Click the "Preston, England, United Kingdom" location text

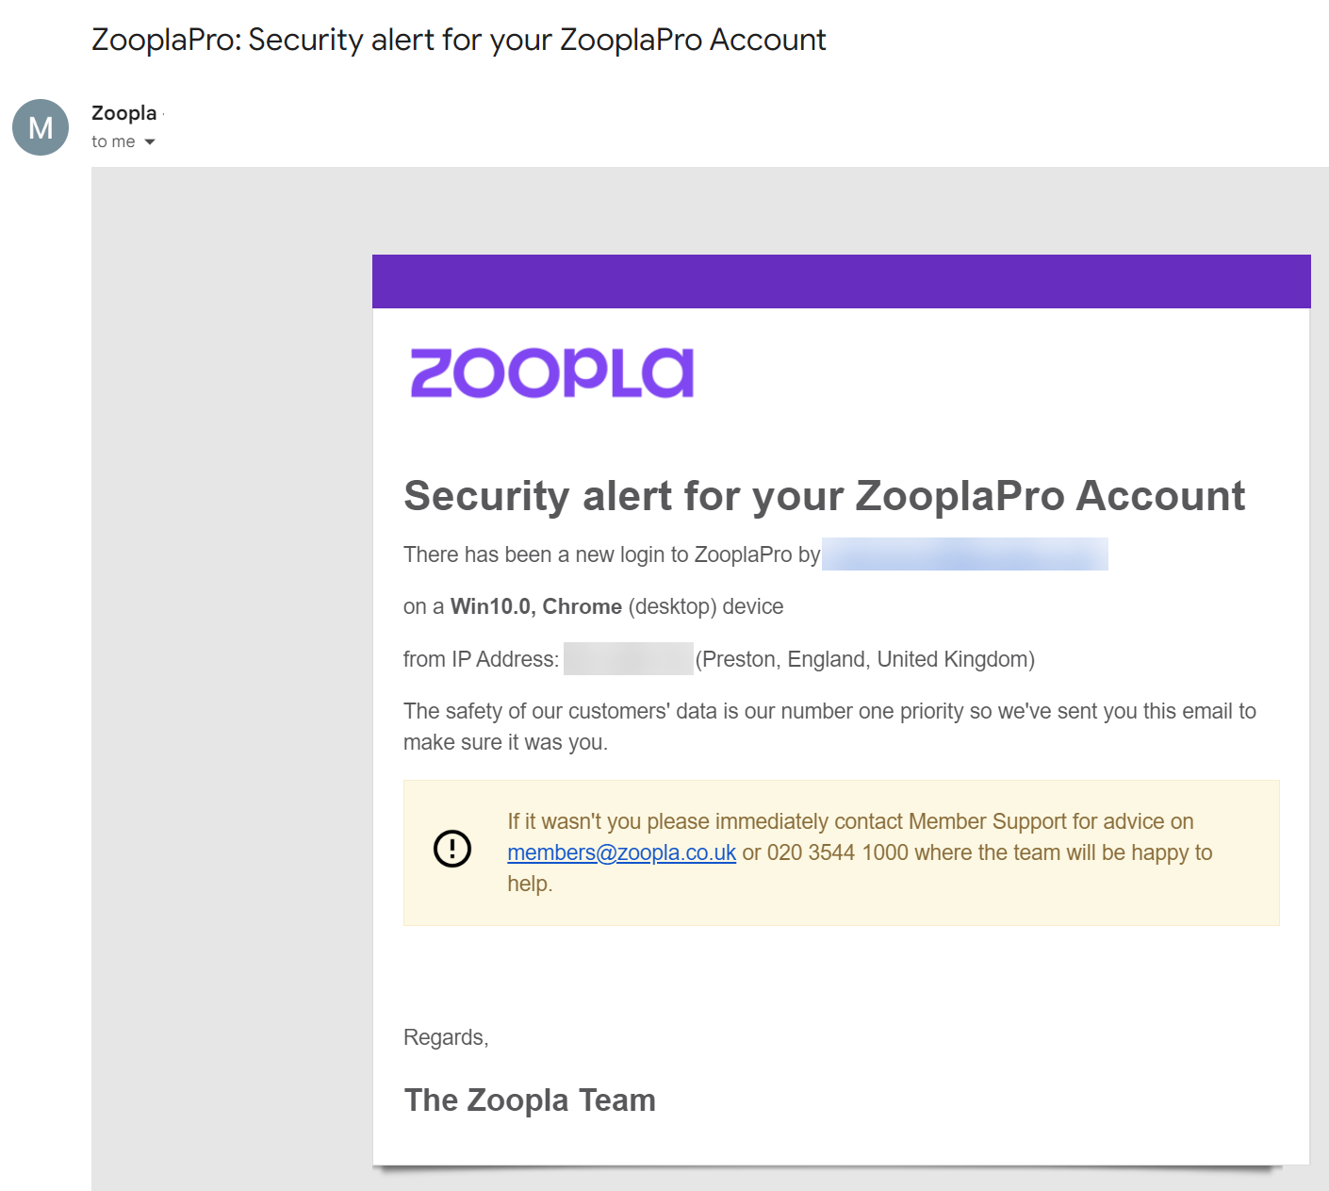point(864,659)
